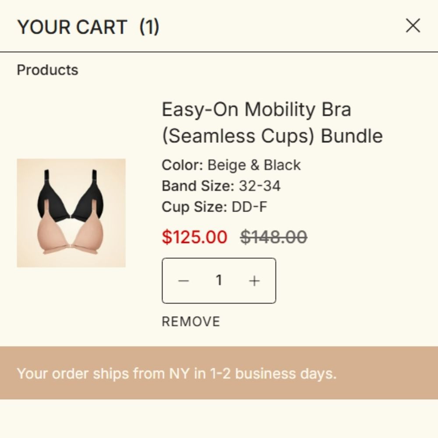438x438 pixels.
Task: Click the quantity field showing 1
Action: tap(219, 280)
